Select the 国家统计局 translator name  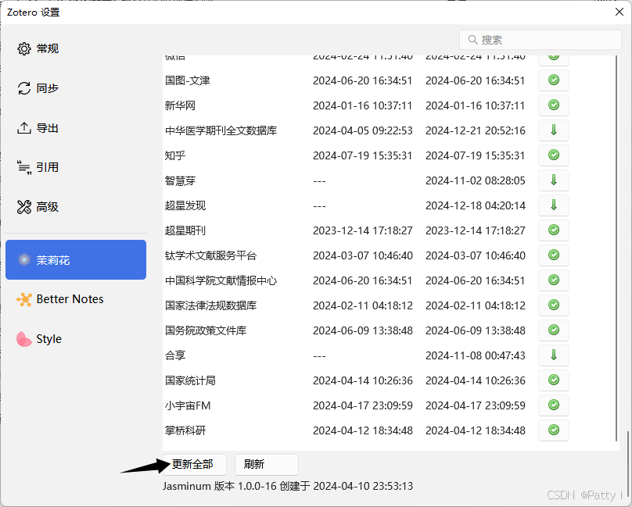[190, 380]
